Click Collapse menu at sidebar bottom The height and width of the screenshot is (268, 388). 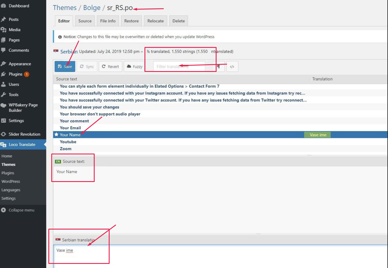tap(21, 210)
